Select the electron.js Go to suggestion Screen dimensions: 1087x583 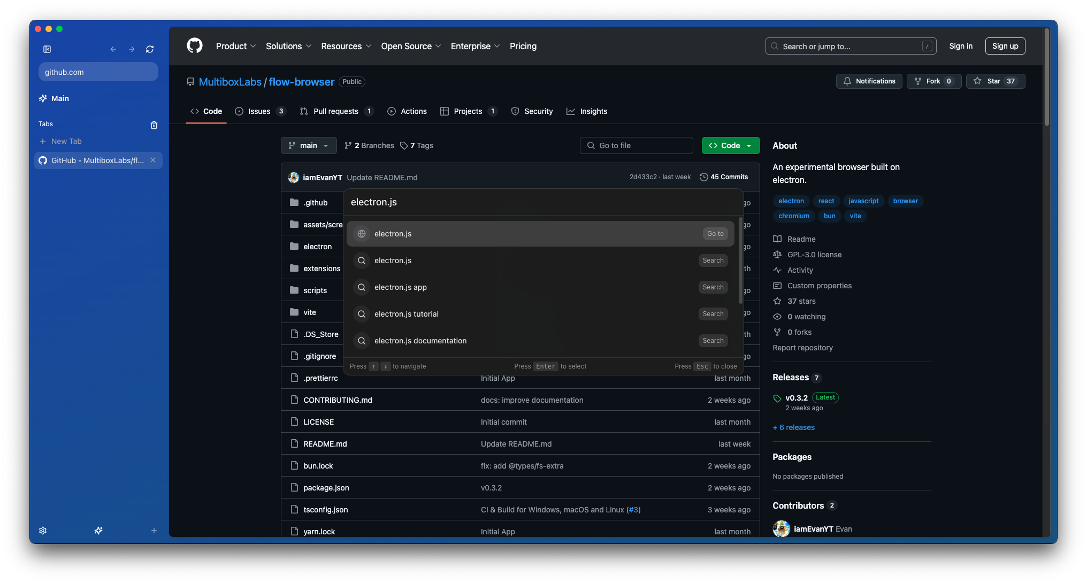540,234
